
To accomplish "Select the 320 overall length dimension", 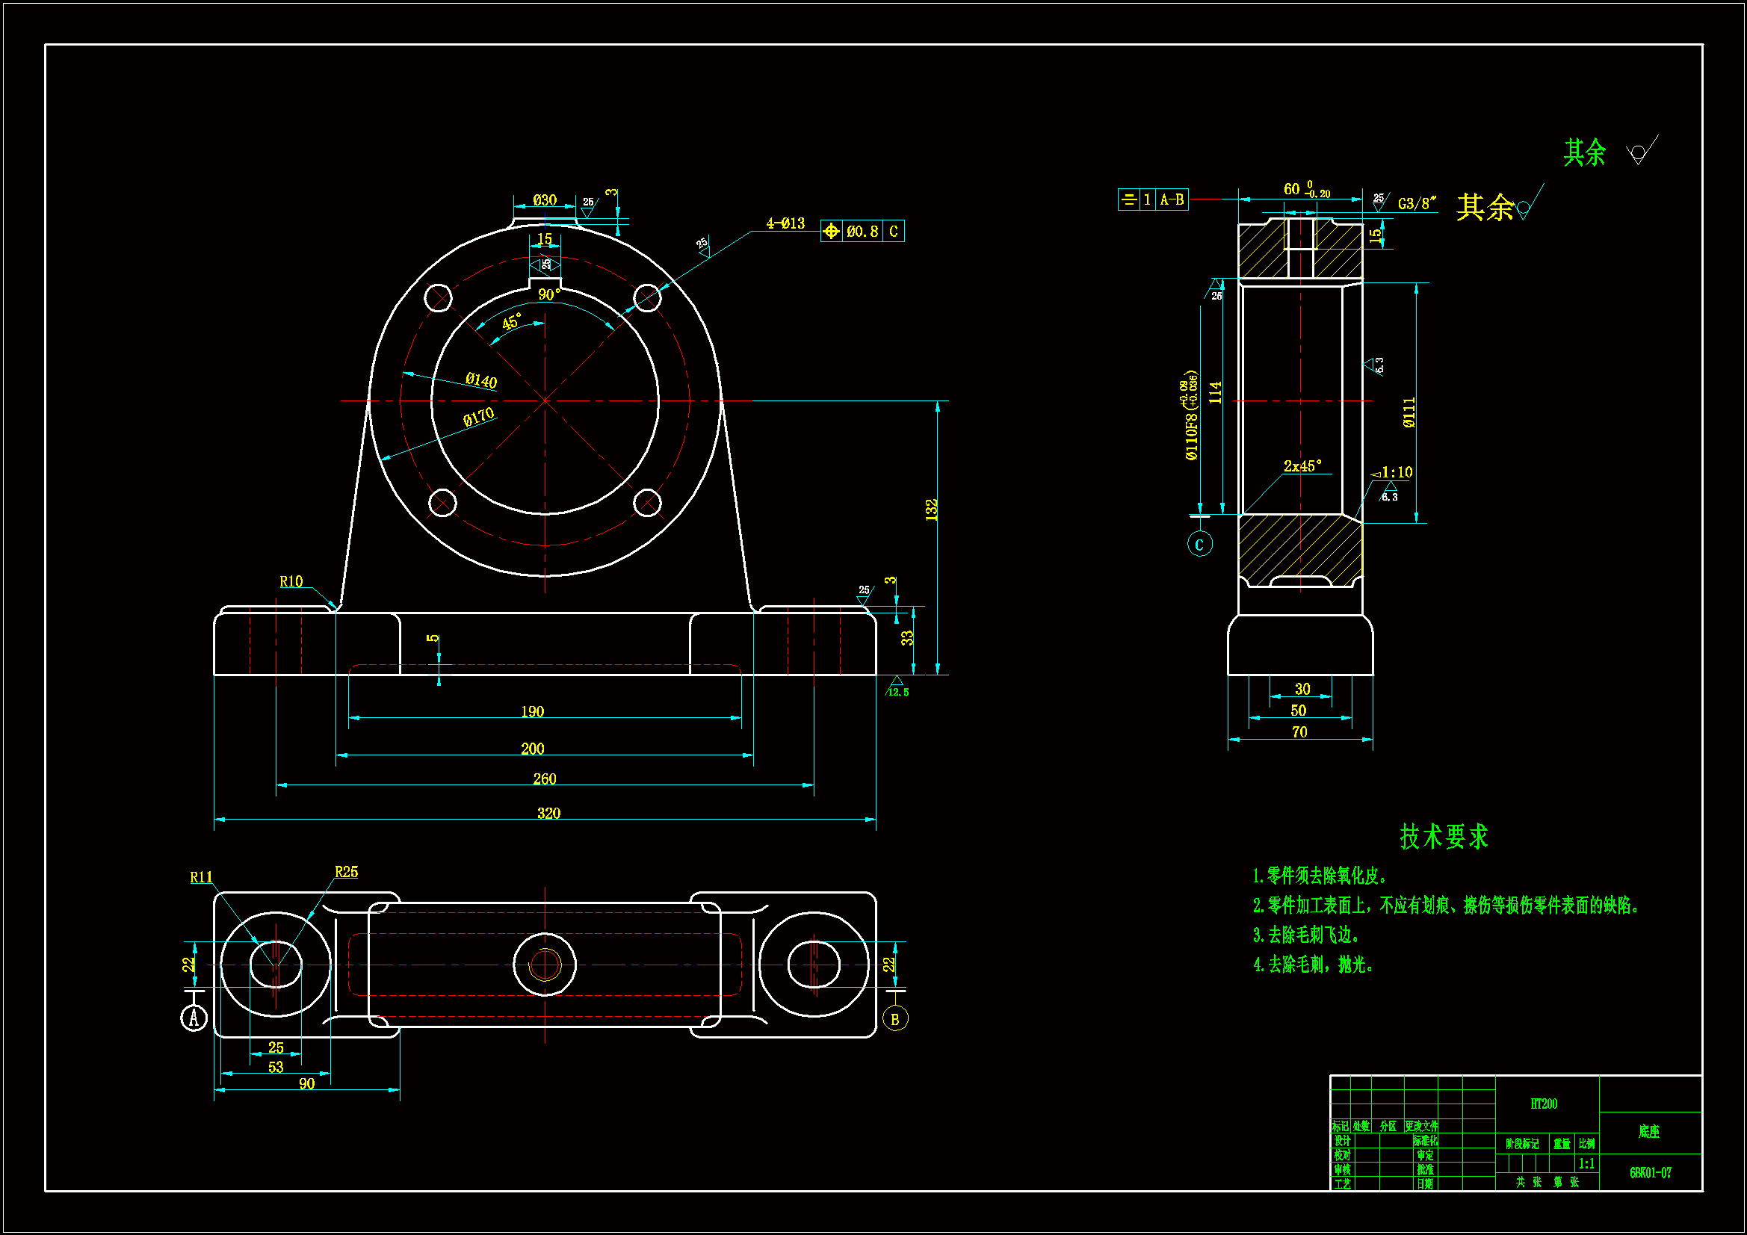I will pyautogui.click(x=548, y=813).
